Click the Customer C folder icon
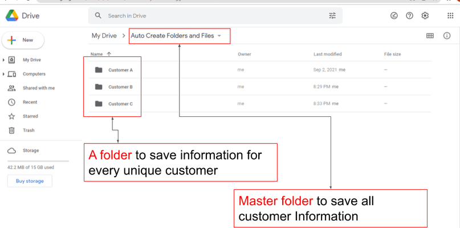 point(99,104)
